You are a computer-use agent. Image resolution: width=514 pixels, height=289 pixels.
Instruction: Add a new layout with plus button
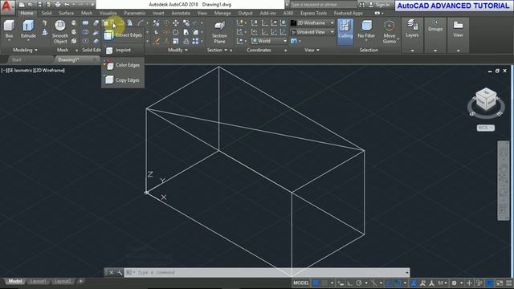pyautogui.click(x=80, y=281)
